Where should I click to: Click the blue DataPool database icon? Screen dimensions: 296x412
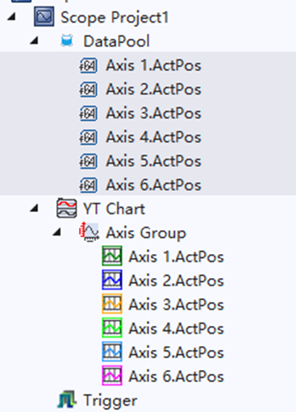click(x=67, y=41)
